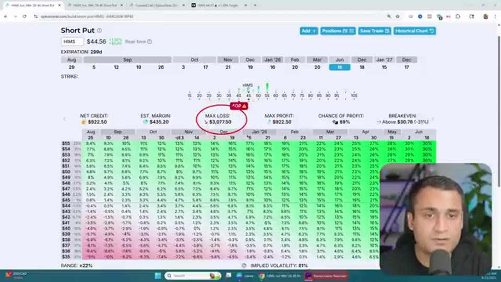Reload the current page
Image resolution: width=501 pixels, height=282 pixels.
tap(25, 16)
